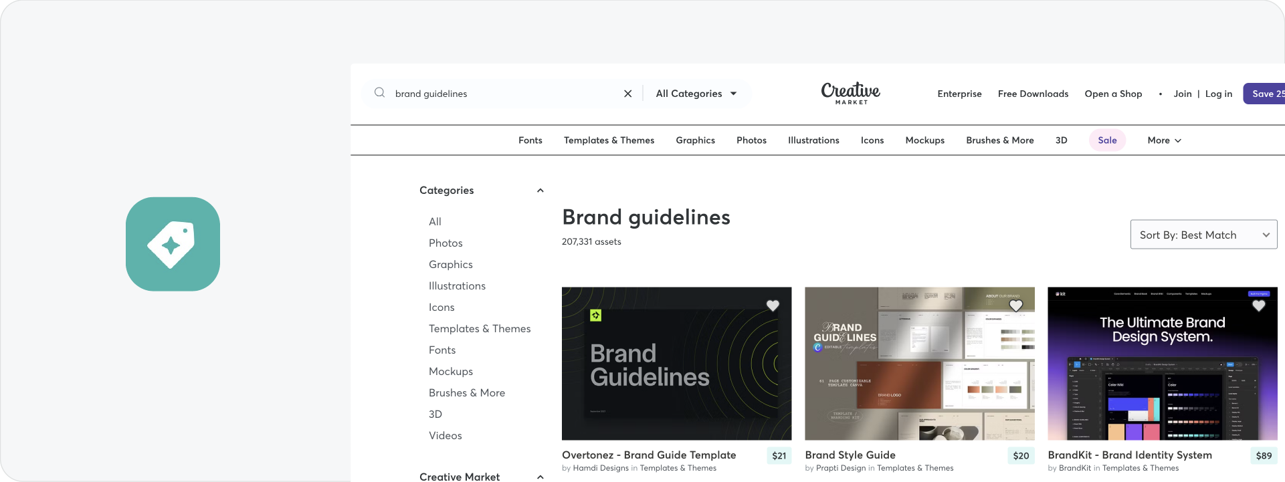Click the Save 25 promo button

1264,94
